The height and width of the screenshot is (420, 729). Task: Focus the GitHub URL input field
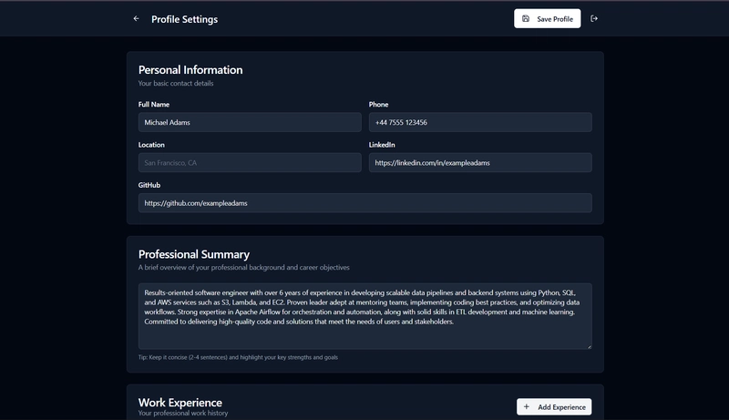tap(364, 203)
